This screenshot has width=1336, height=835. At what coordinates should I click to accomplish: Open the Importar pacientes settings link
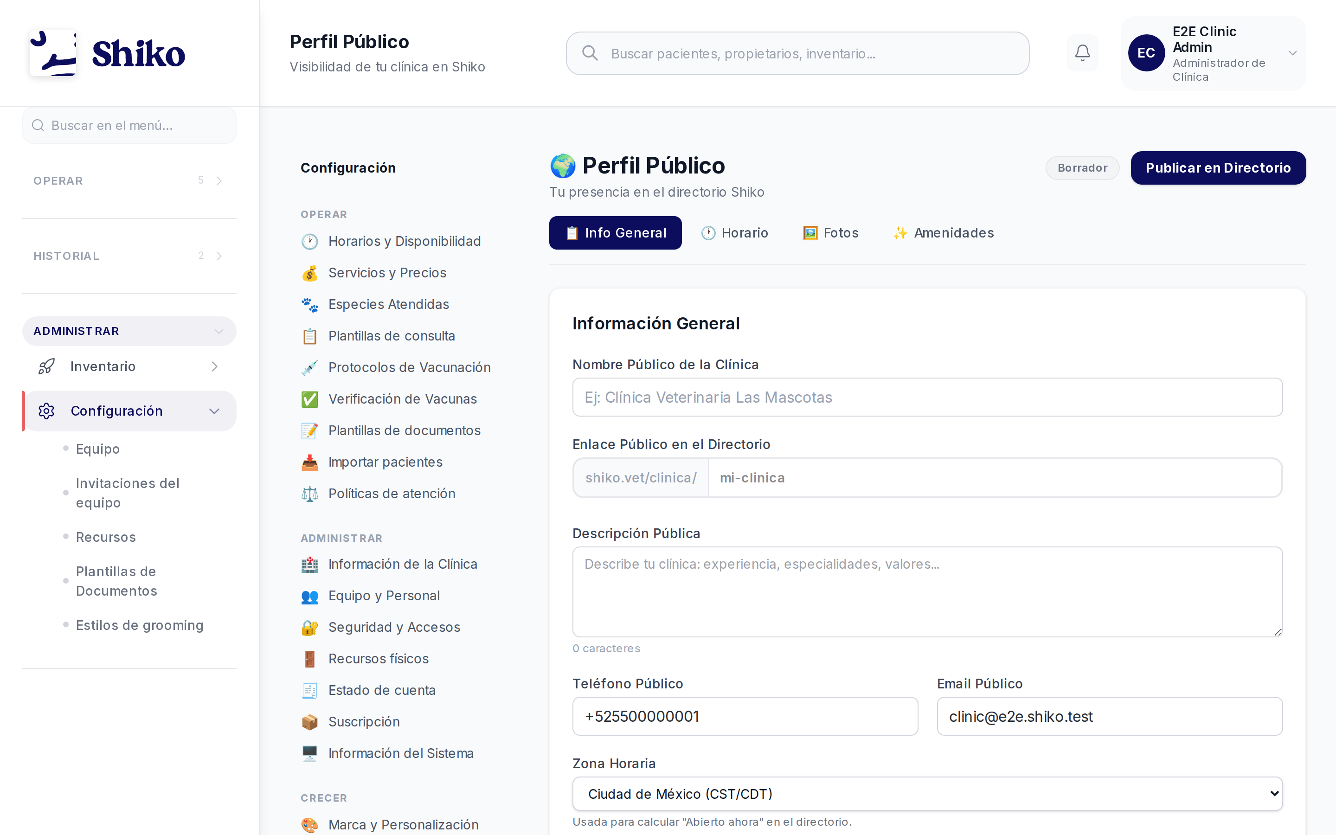385,462
